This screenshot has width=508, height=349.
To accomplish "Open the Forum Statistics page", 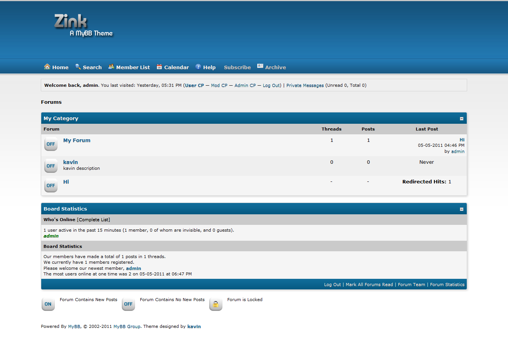I will pos(447,285).
